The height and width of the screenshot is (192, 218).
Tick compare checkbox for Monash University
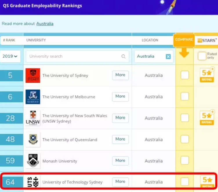(x=185, y=160)
